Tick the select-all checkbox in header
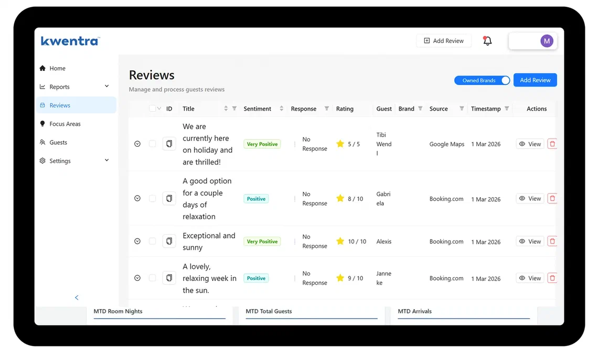Image resolution: width=598 pixels, height=357 pixels. click(152, 109)
